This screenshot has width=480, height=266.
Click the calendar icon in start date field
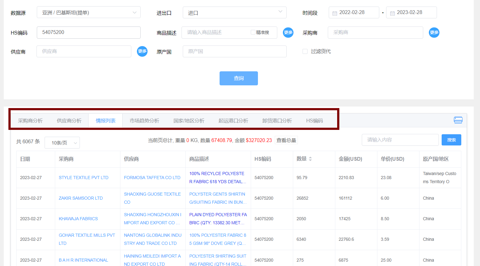point(335,13)
